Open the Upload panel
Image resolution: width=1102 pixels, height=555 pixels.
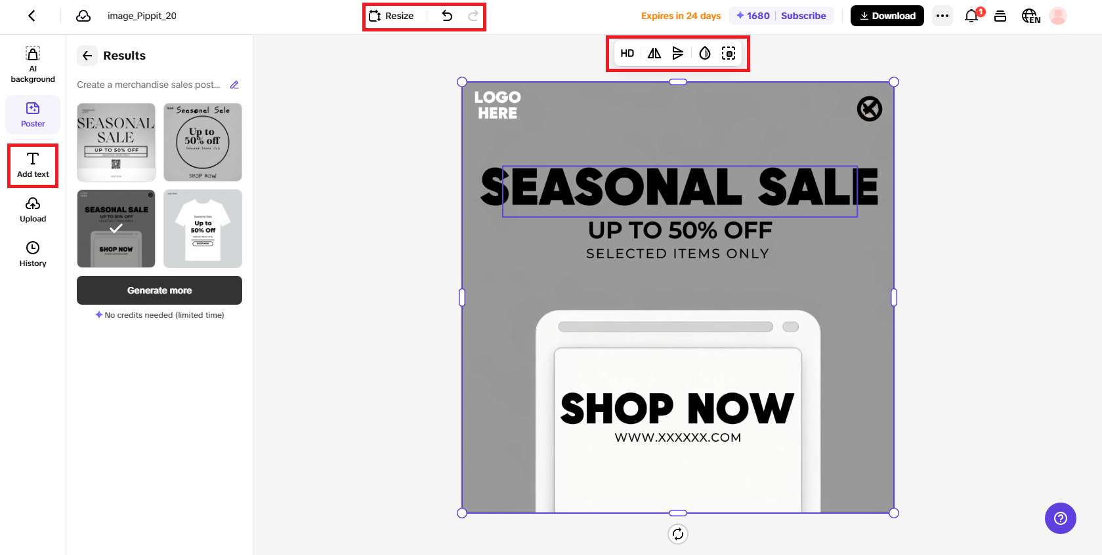click(33, 210)
